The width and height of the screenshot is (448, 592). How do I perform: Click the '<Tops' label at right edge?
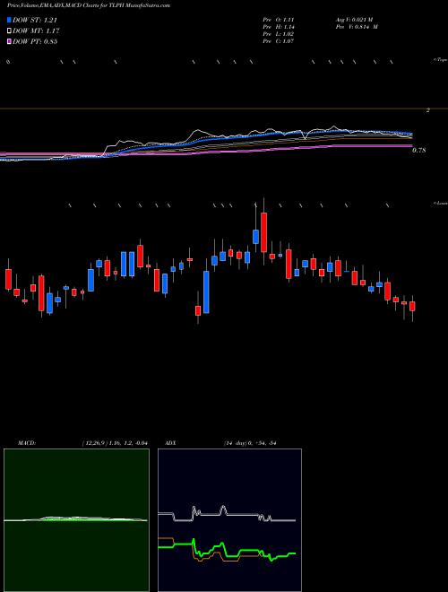(x=441, y=60)
